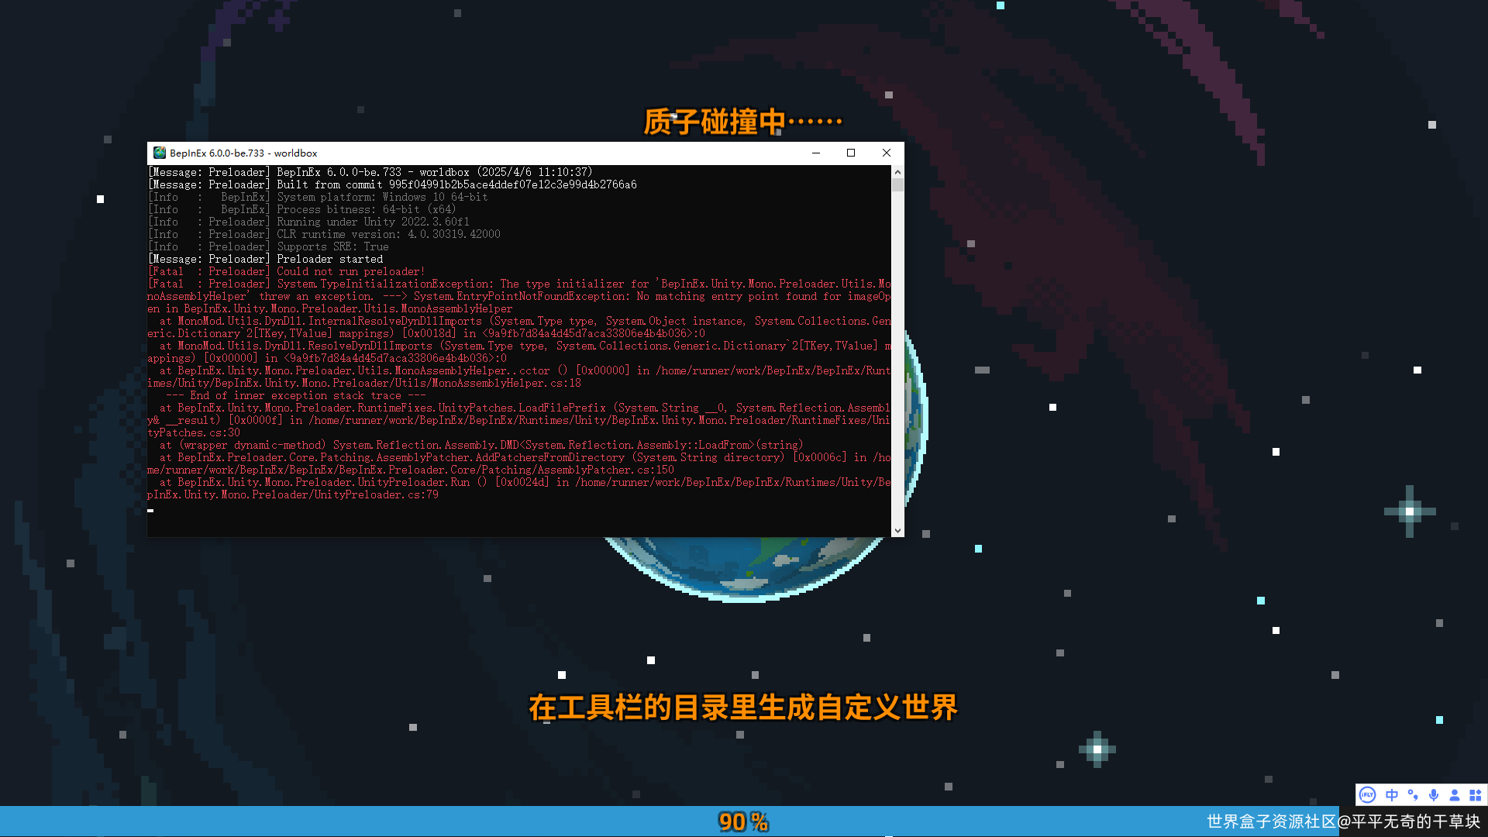Click the iFLY input method logo

click(1368, 795)
